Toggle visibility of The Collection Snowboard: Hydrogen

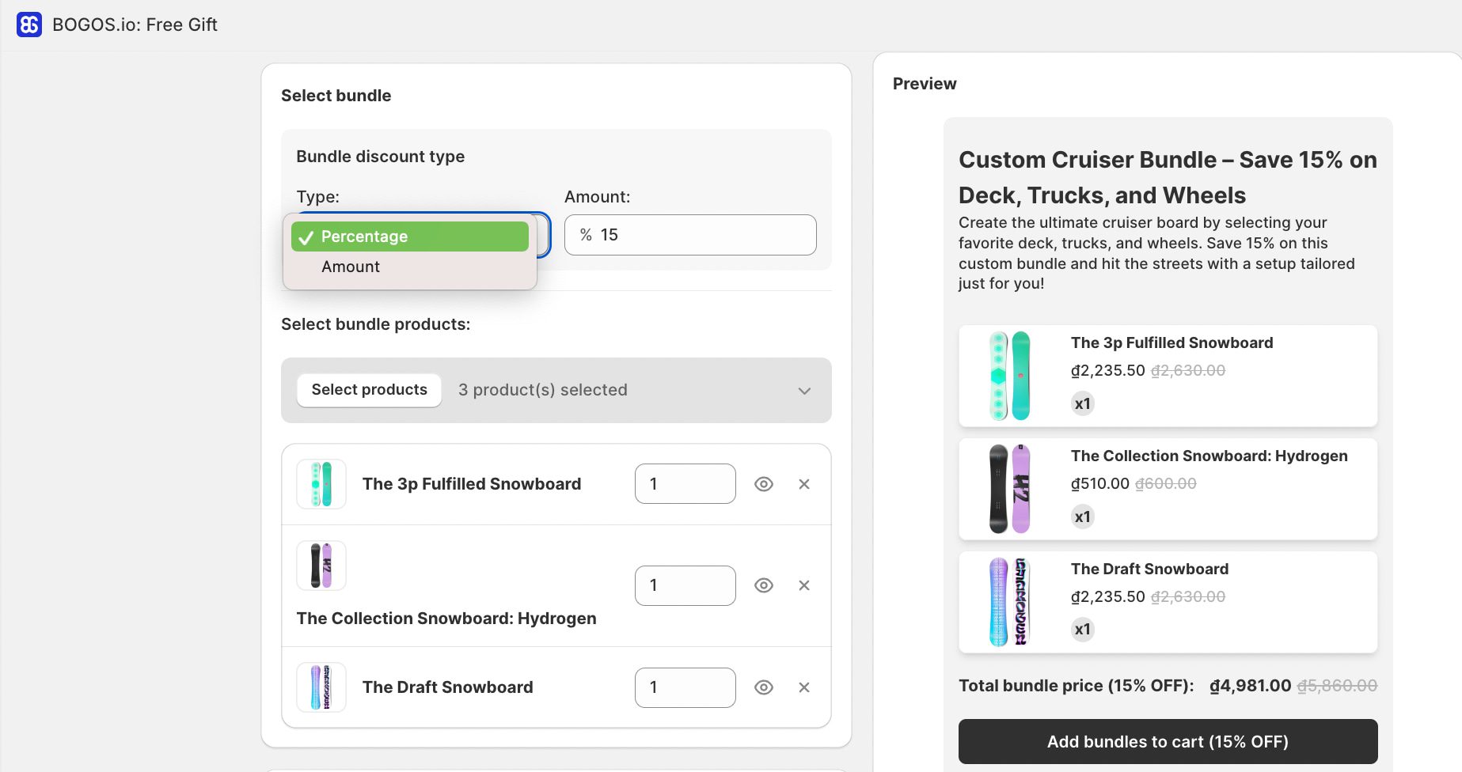pos(763,585)
